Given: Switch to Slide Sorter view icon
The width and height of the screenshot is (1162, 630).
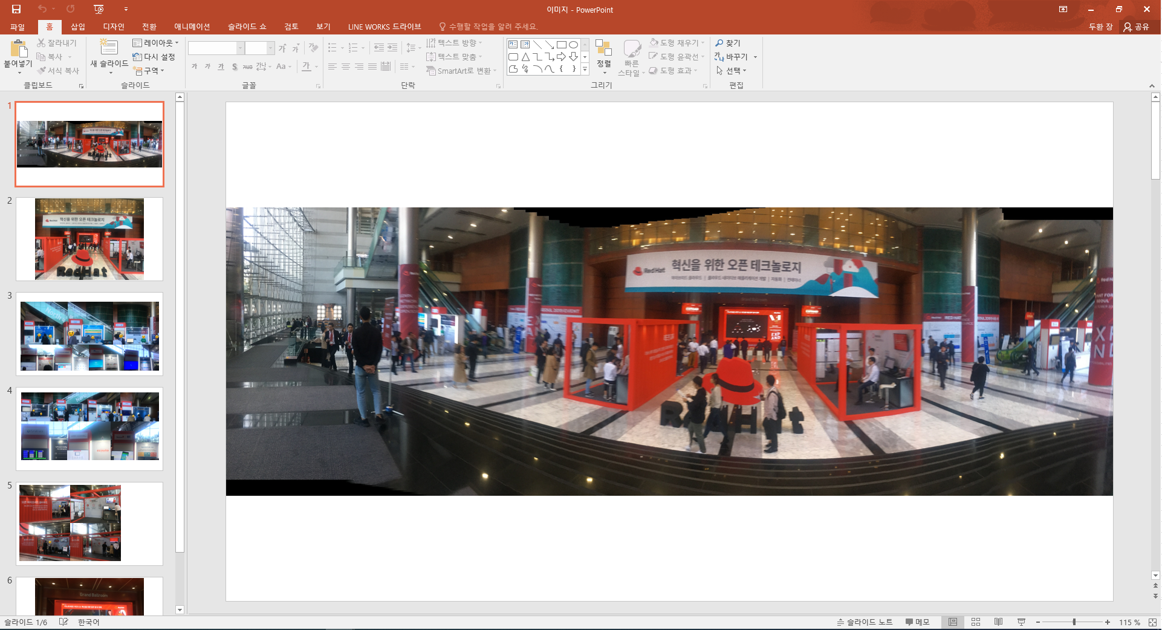Looking at the screenshot, I should point(976,622).
